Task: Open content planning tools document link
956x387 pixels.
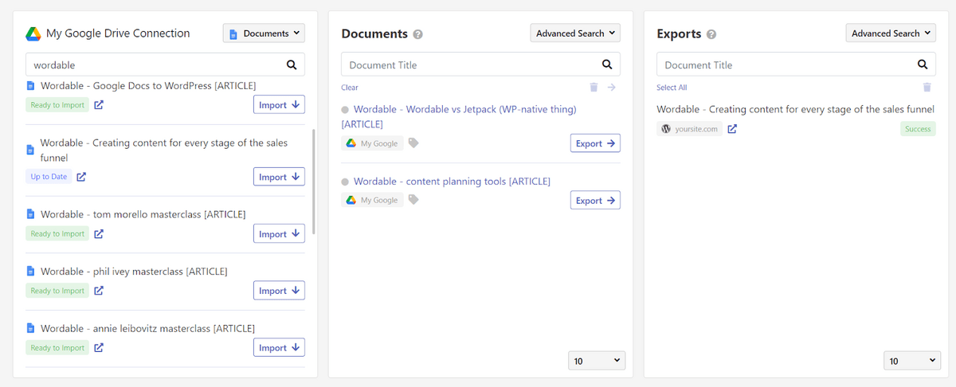Action: point(452,182)
